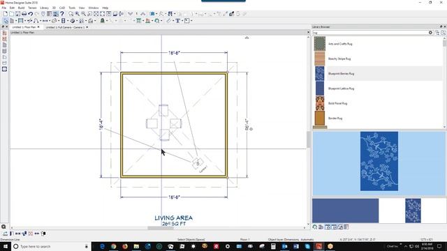This screenshot has width=447, height=251.
Task: Select the Text tool icon
Action: (177, 21)
